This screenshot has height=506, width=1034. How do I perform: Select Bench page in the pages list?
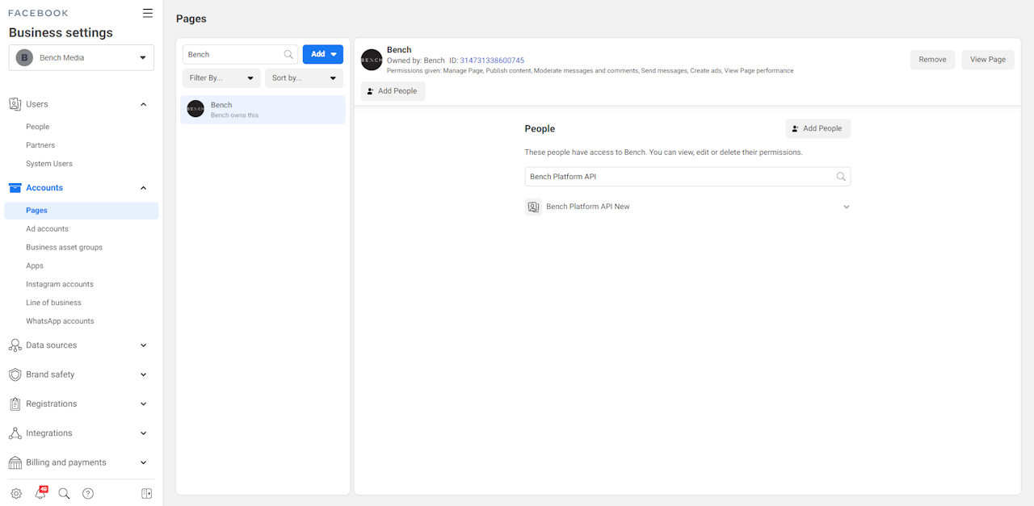tap(263, 110)
